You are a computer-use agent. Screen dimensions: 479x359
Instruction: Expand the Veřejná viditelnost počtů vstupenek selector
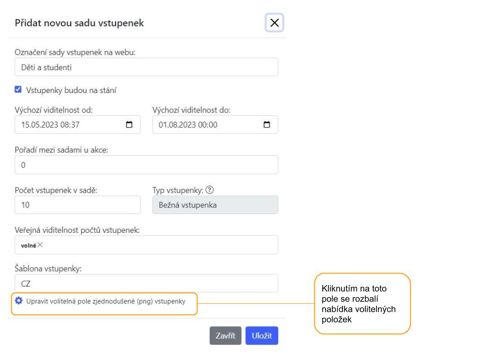(159, 245)
